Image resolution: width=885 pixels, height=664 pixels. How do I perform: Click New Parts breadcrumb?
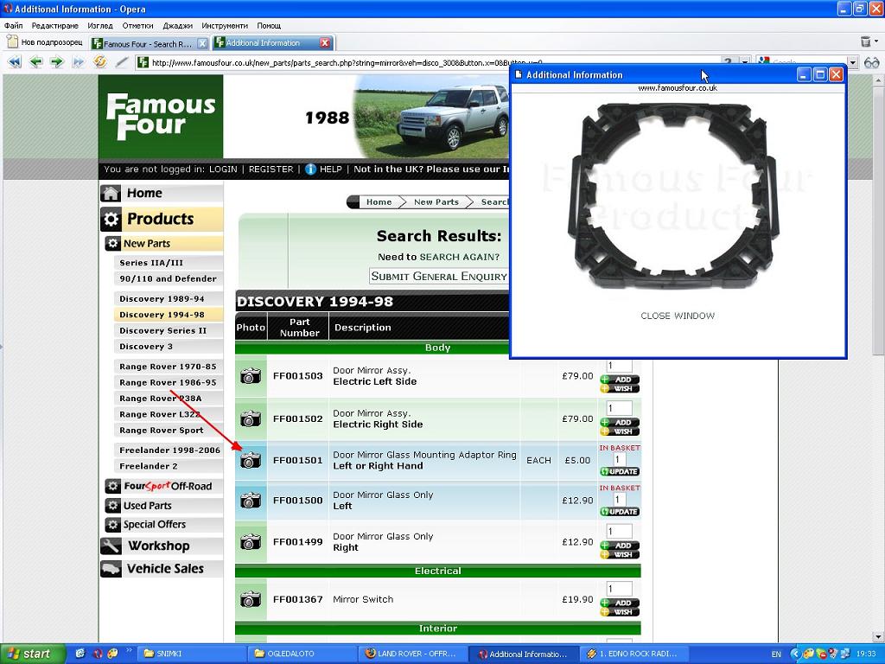[x=436, y=201]
